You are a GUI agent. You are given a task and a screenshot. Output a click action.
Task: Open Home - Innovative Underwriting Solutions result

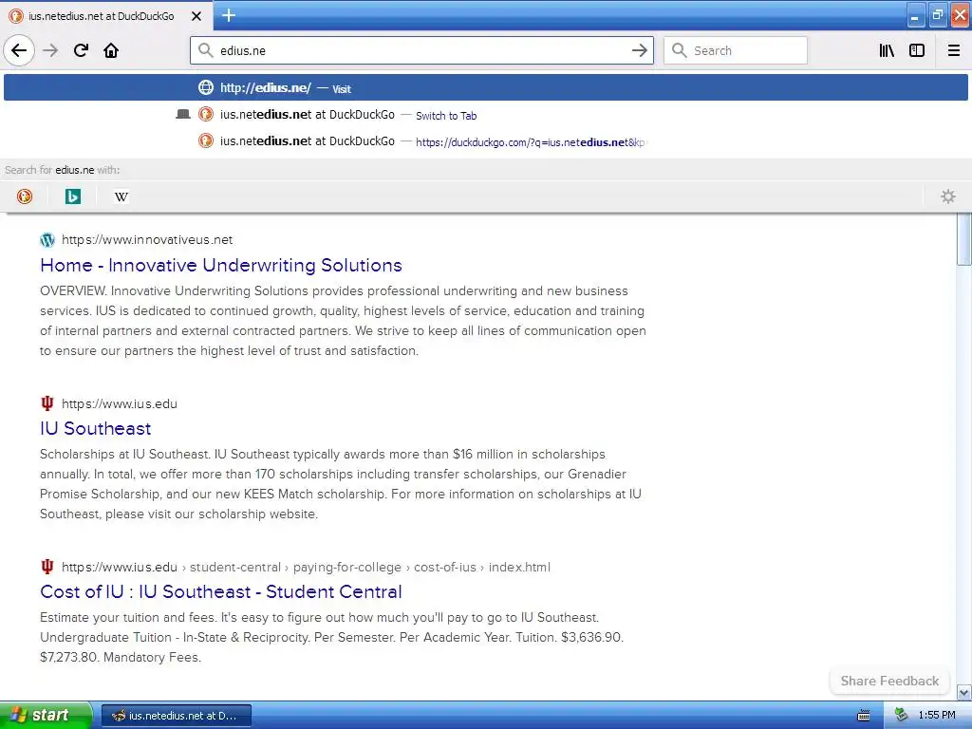220,266
